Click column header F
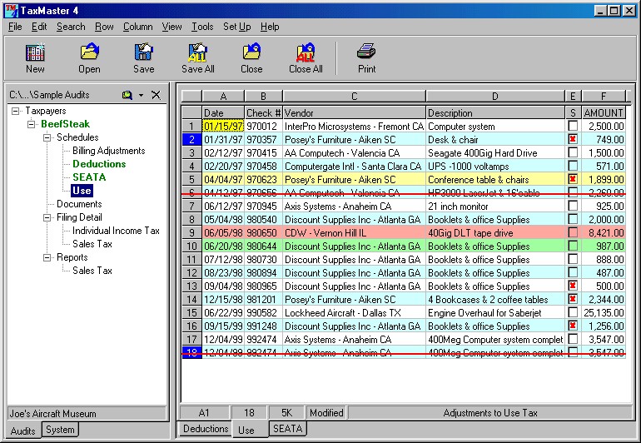The image size is (641, 443). (x=604, y=96)
